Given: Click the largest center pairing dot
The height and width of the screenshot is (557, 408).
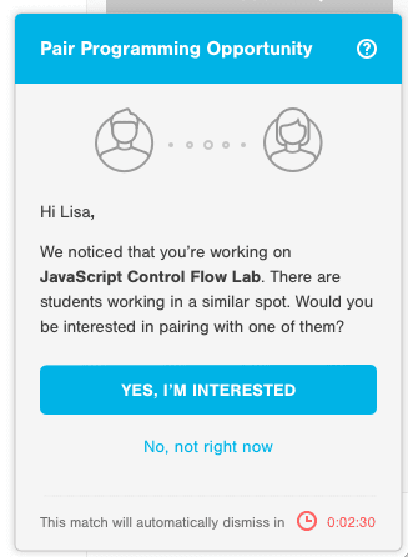Looking at the screenshot, I should [208, 145].
